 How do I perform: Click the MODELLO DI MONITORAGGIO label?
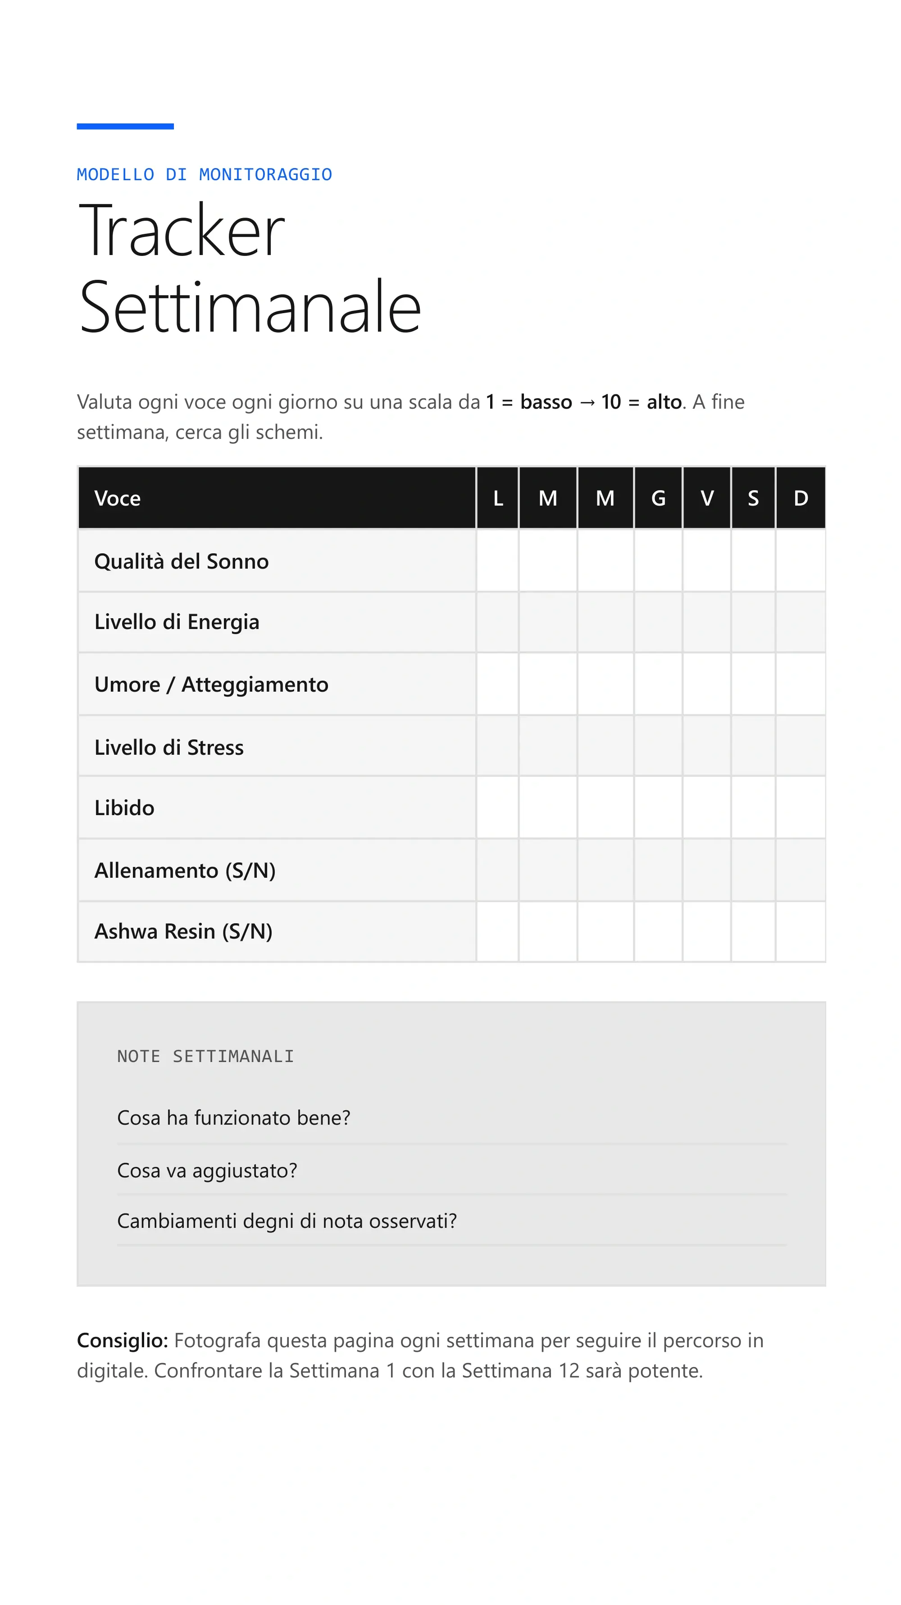click(x=205, y=174)
